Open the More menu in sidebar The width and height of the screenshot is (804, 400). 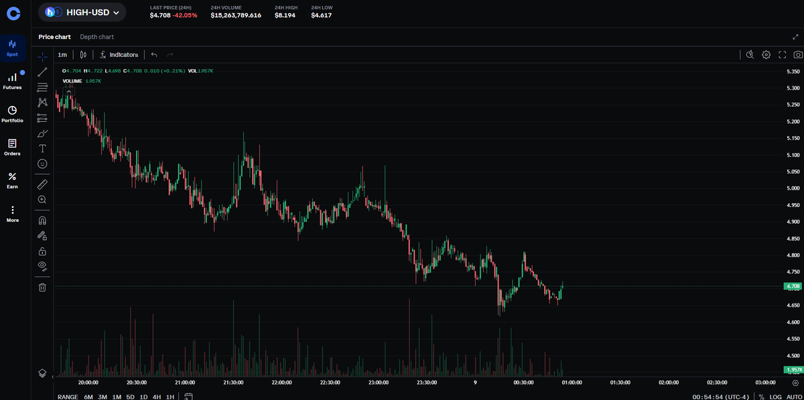pyautogui.click(x=13, y=213)
